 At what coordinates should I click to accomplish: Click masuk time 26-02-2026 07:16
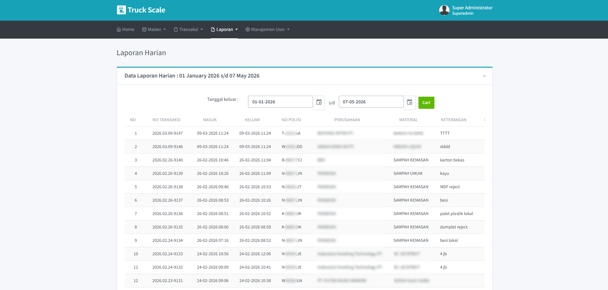coord(213,241)
